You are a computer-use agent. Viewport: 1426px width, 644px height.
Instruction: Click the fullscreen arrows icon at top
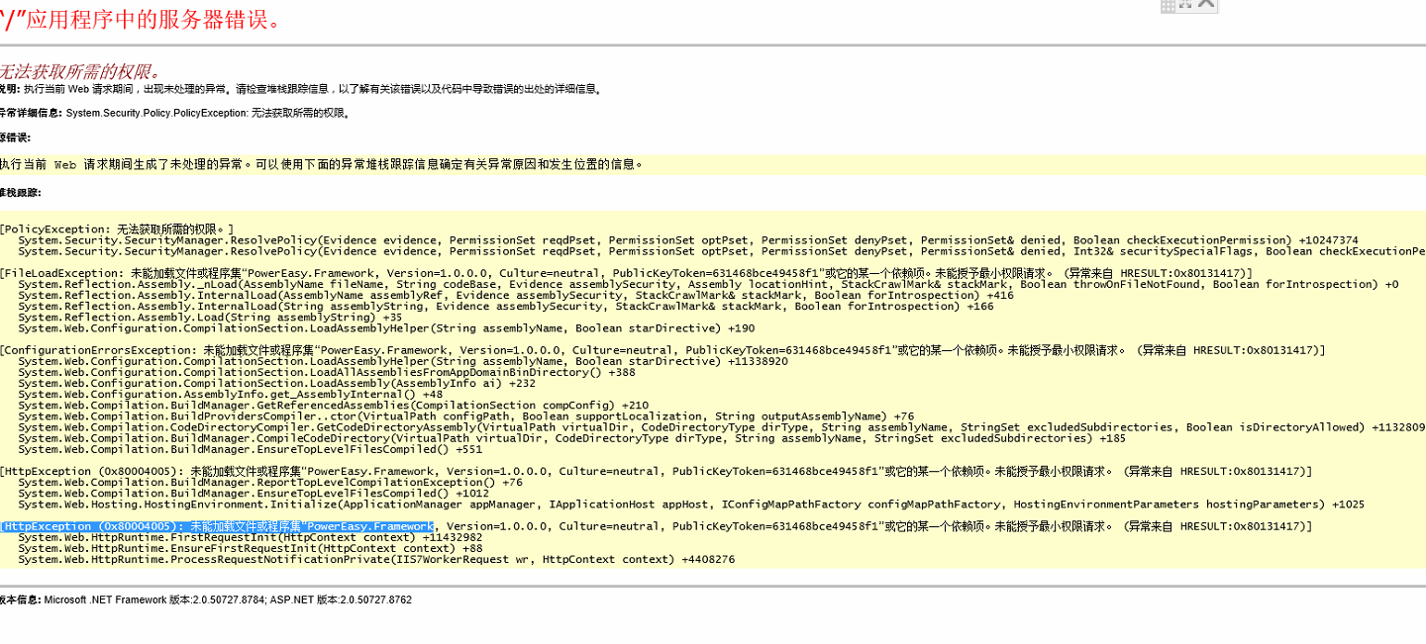pyautogui.click(x=1185, y=5)
